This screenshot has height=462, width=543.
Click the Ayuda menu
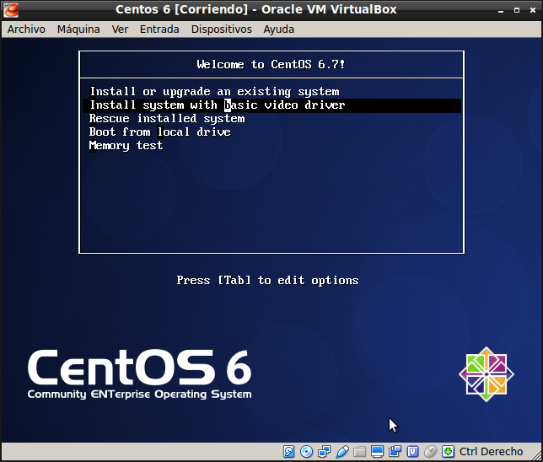(278, 29)
